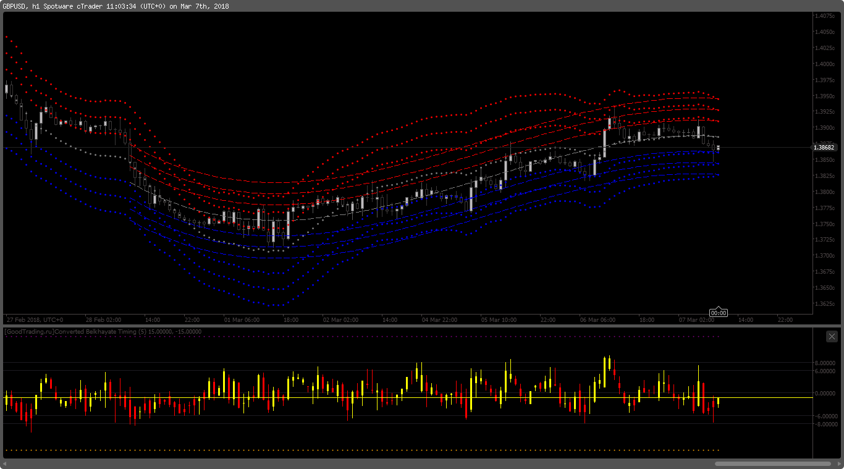Click the 01 Mar 06:00 time label
The width and height of the screenshot is (844, 469).
242,320
